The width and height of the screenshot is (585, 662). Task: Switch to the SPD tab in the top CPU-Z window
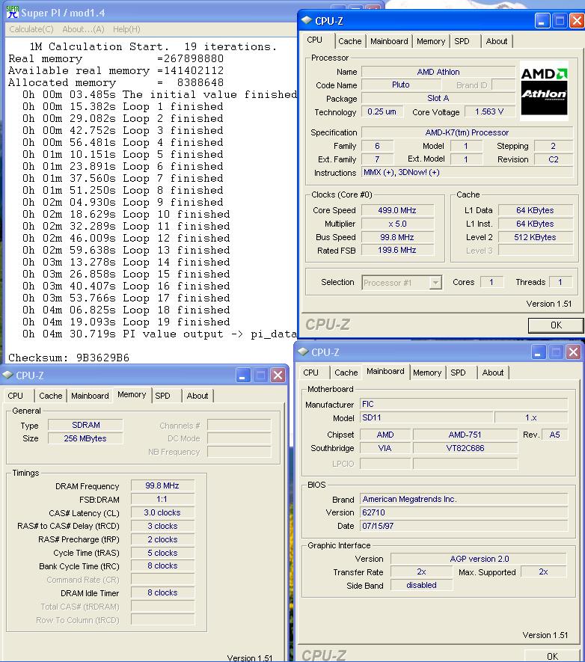(x=462, y=41)
